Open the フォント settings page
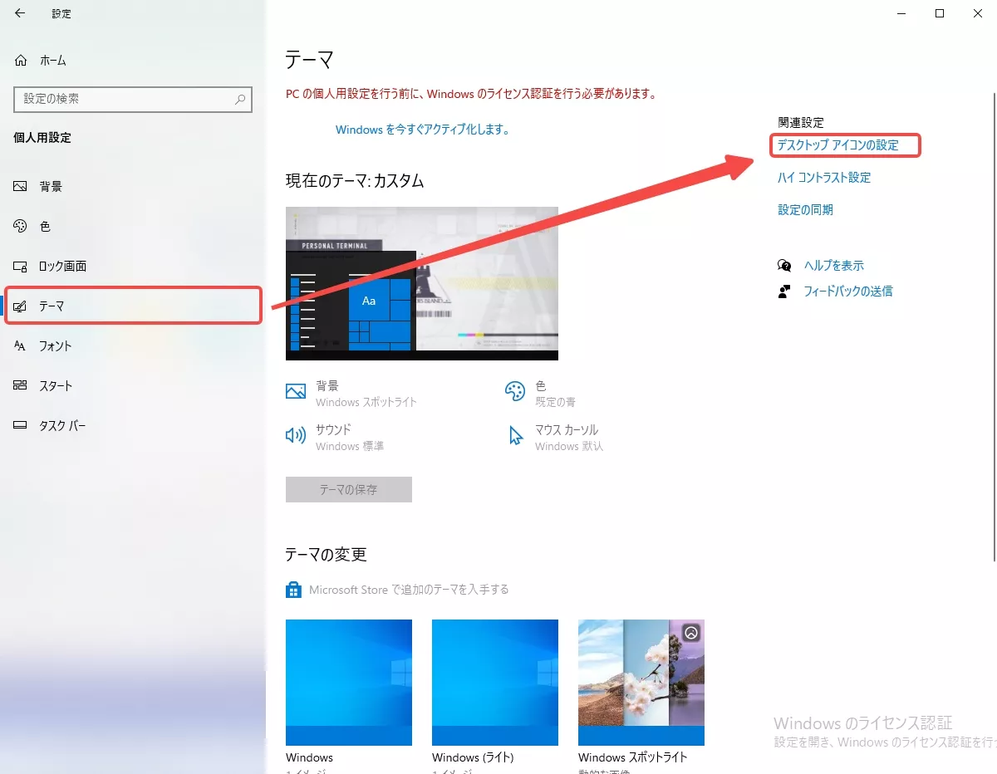 click(133, 346)
